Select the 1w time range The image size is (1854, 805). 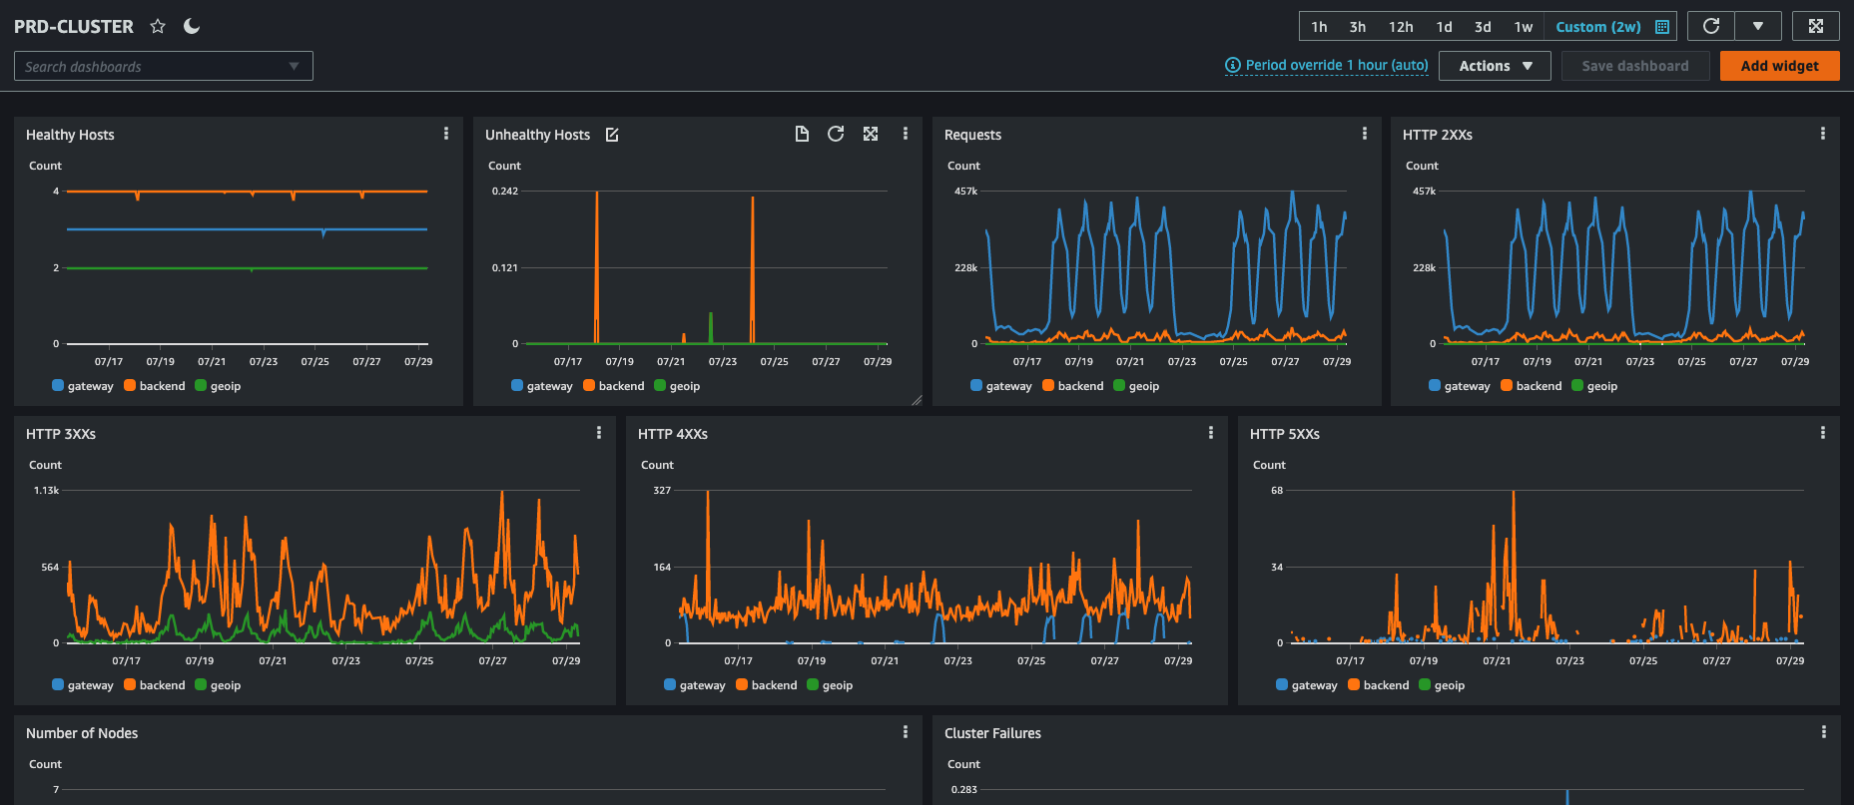coord(1523,27)
